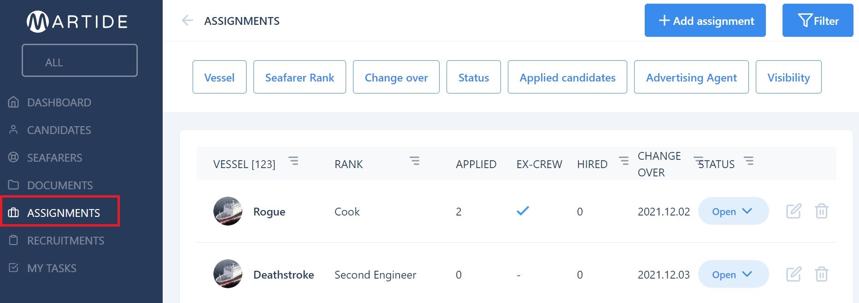The width and height of the screenshot is (859, 303).
Task: Click the Documents folder icon
Action: click(x=13, y=185)
